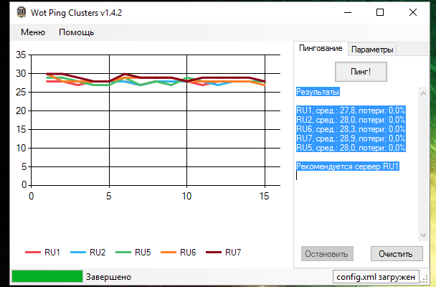Click the config.xml загружен status field
This screenshot has height=287, width=436.
pyautogui.click(x=376, y=277)
